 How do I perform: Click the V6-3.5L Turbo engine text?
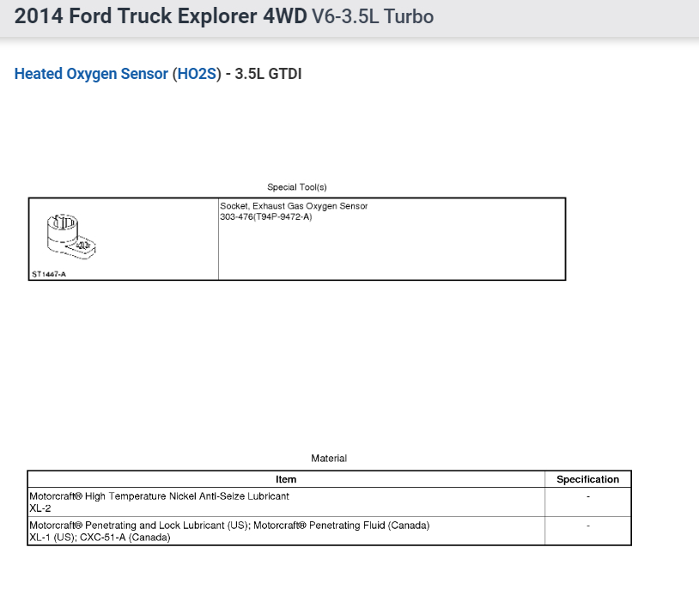click(x=373, y=16)
